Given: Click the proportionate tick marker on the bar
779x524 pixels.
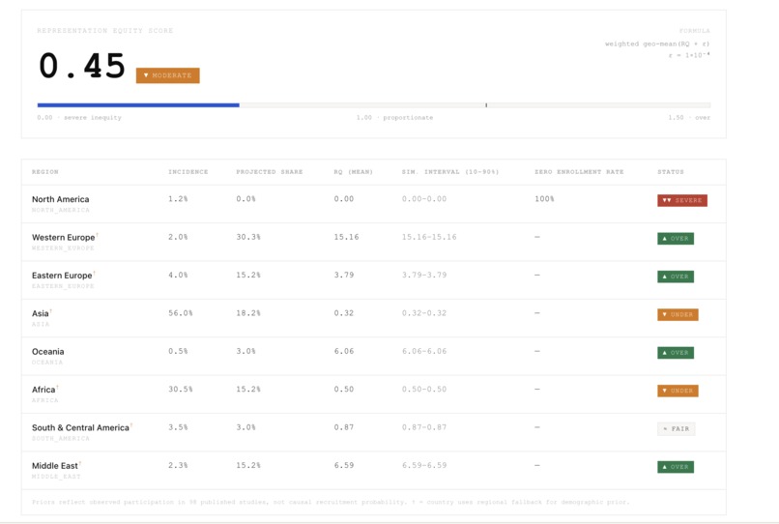Looking at the screenshot, I should (486, 105).
